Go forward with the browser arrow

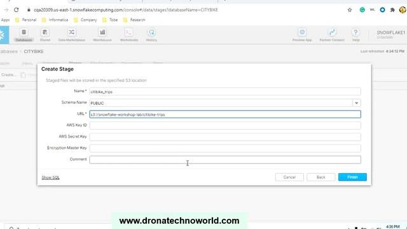[6, 10]
